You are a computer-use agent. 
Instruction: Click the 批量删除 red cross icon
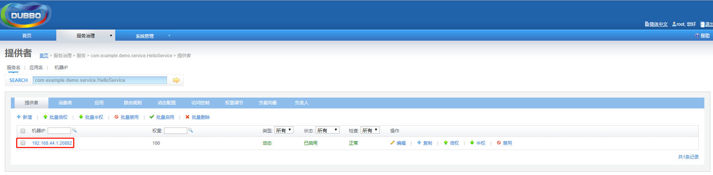coord(188,117)
